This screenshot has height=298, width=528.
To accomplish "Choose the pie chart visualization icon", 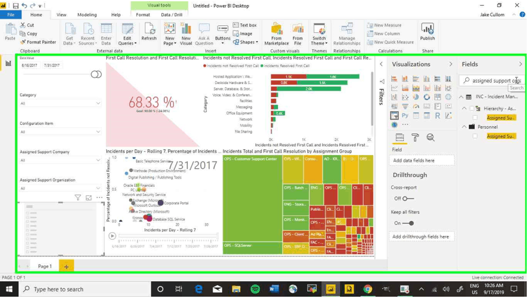I will coord(416,97).
